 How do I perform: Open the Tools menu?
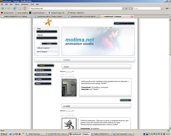point(32,4)
